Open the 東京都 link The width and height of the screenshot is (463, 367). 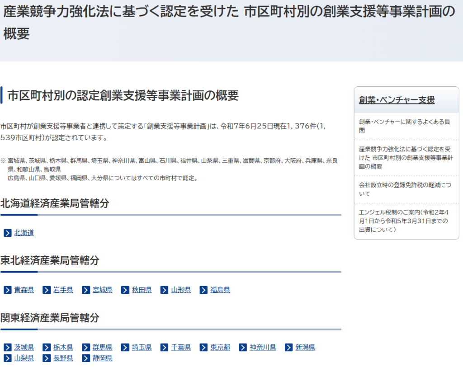pyautogui.click(x=220, y=348)
